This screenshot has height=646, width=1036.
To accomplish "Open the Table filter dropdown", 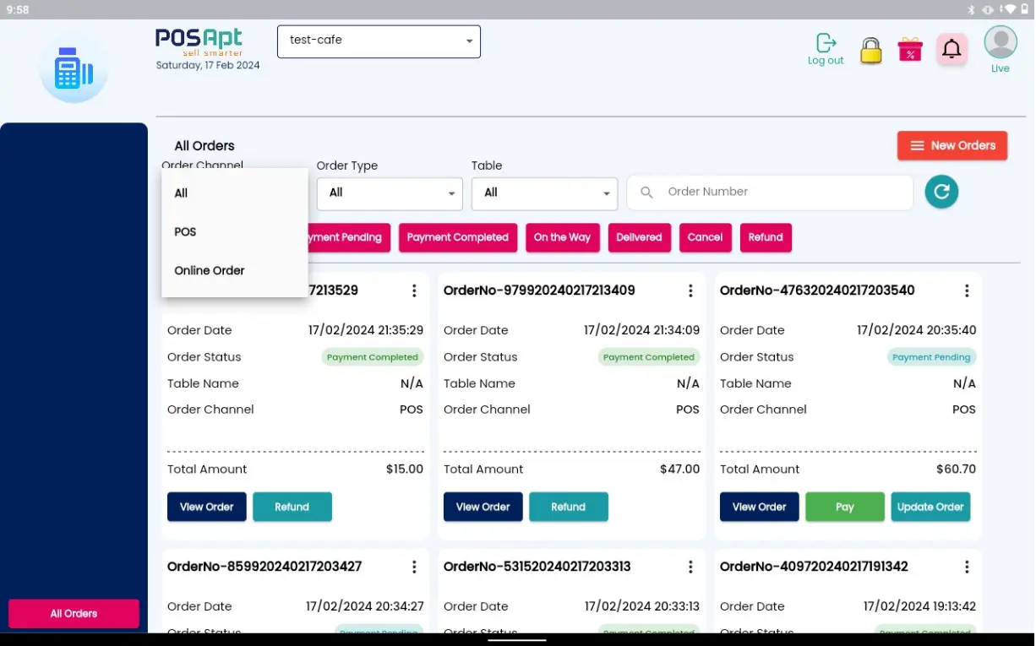I will 544,193.
